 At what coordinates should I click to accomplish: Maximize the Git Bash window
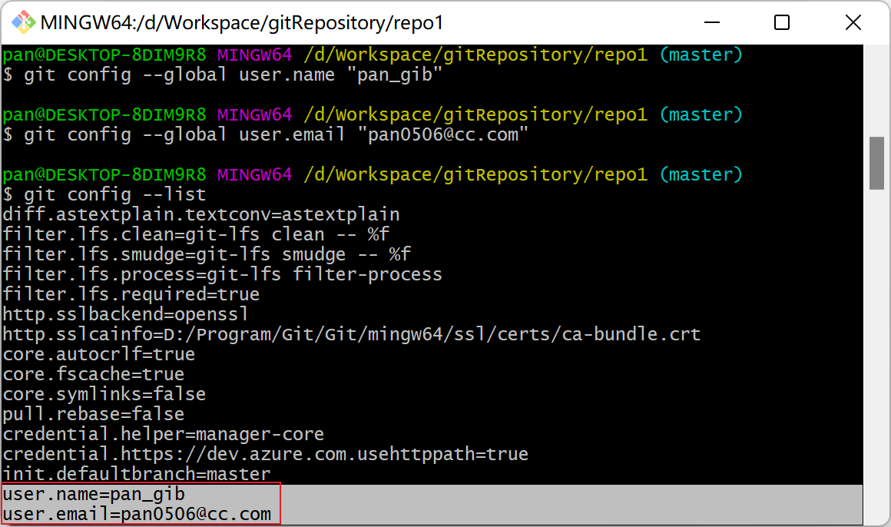click(x=782, y=22)
